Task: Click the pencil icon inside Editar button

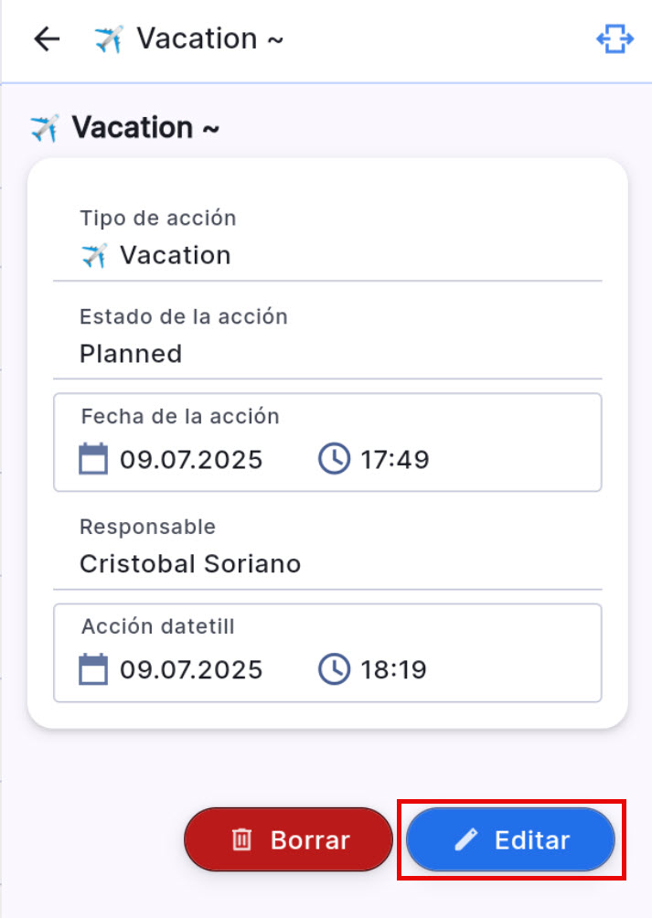Action: pos(468,838)
